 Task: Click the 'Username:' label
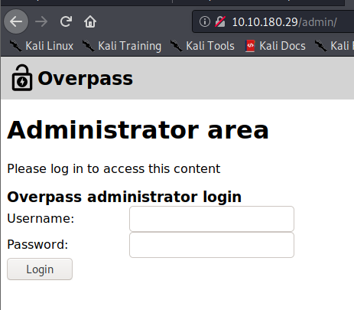coord(41,219)
